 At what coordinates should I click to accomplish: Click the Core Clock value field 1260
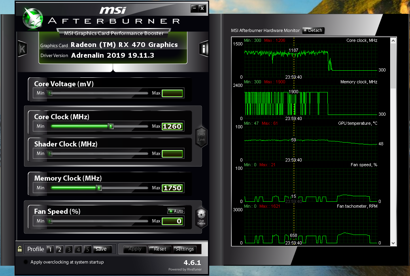[172, 126]
